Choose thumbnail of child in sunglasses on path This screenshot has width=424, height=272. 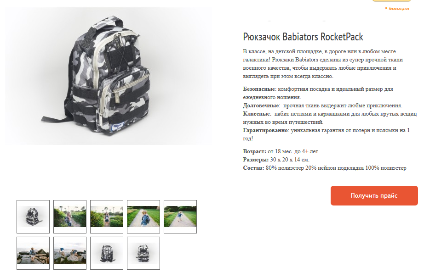point(143,216)
